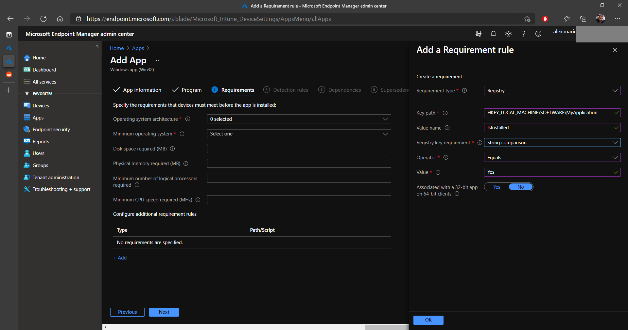Collapse the left navigation menu
This screenshot has height=330, width=628.
[x=97, y=46]
